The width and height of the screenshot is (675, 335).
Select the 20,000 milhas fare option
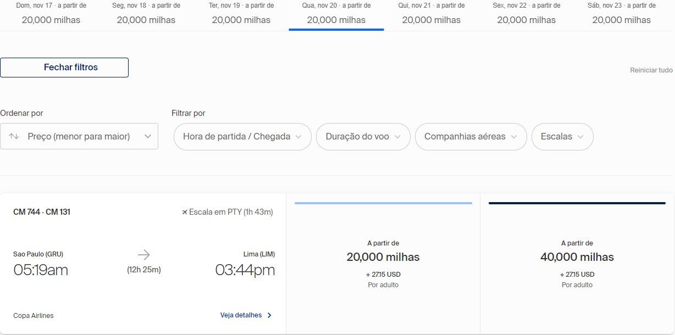pos(383,264)
